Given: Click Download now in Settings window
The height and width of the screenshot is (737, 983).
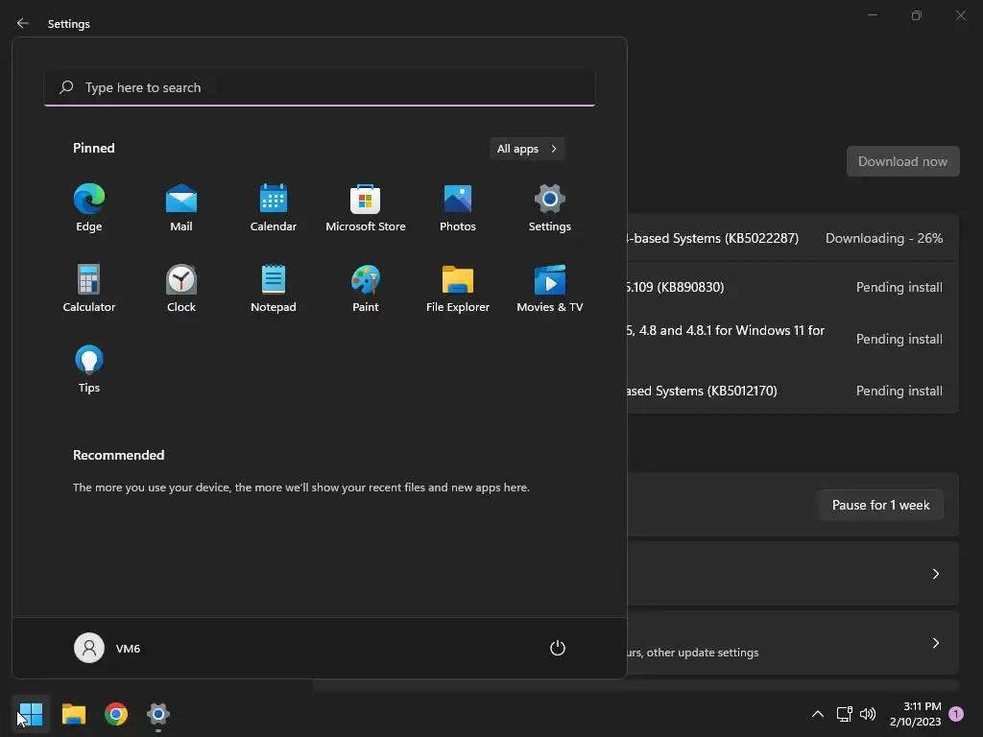Looking at the screenshot, I should coord(902,161).
